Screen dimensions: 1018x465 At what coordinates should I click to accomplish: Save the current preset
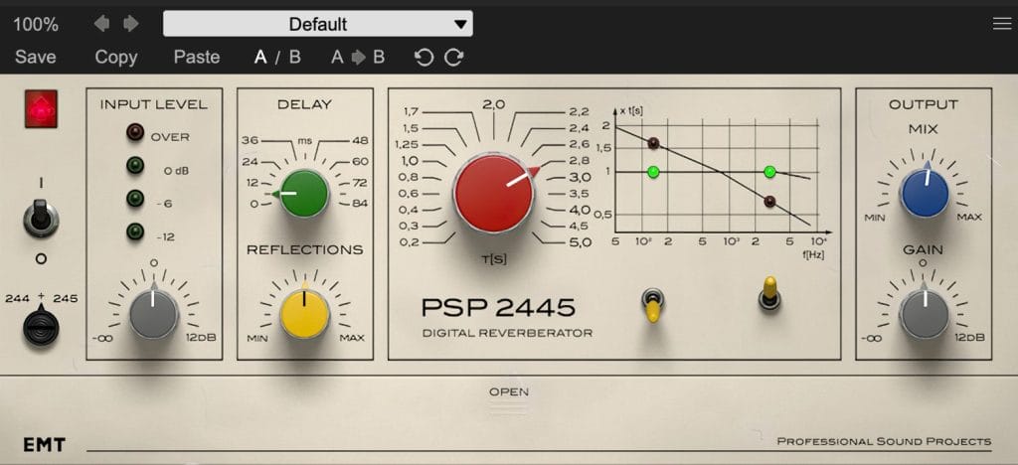coord(36,57)
